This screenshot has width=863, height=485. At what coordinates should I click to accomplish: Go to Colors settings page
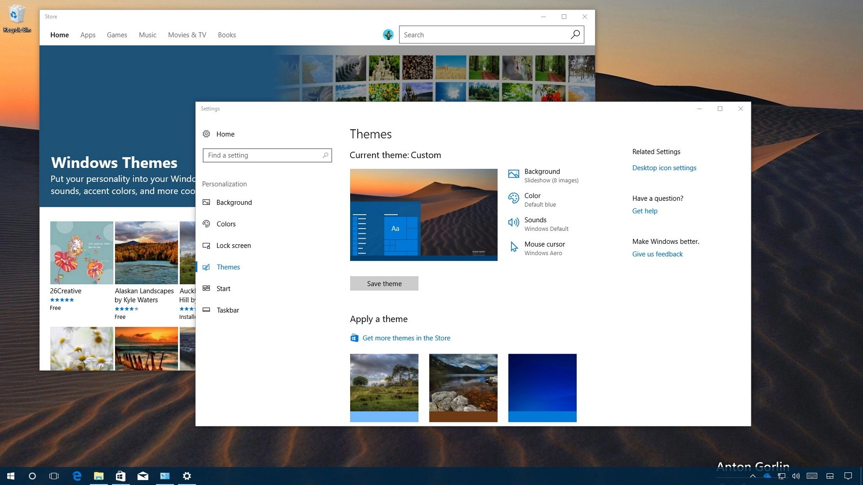(x=226, y=224)
